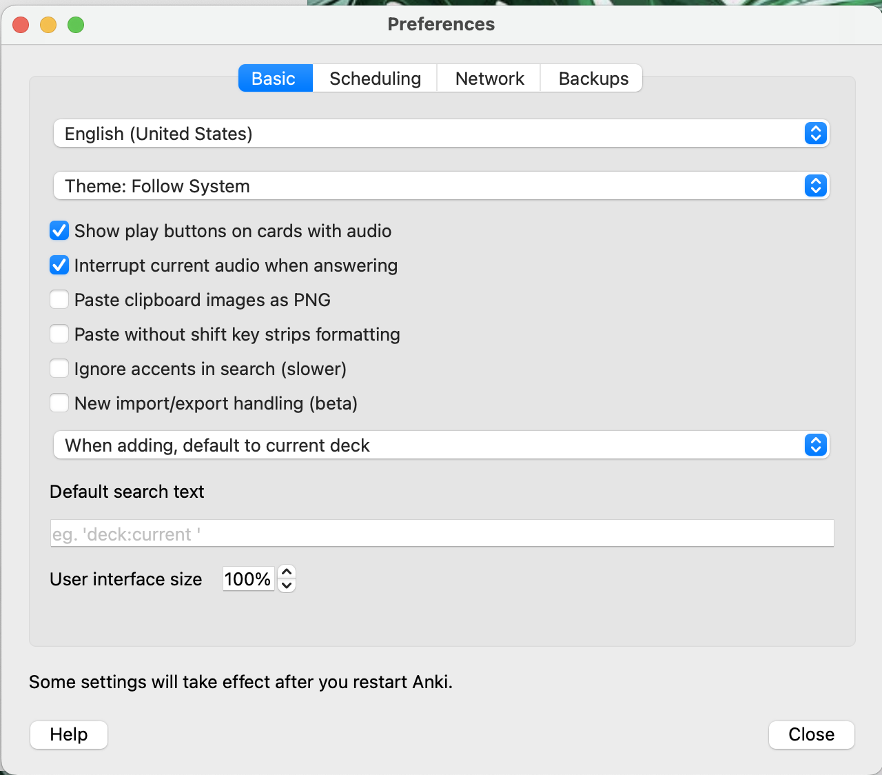The width and height of the screenshot is (882, 775).
Task: Disable Show play buttons on cards with audio
Action: [x=60, y=231]
